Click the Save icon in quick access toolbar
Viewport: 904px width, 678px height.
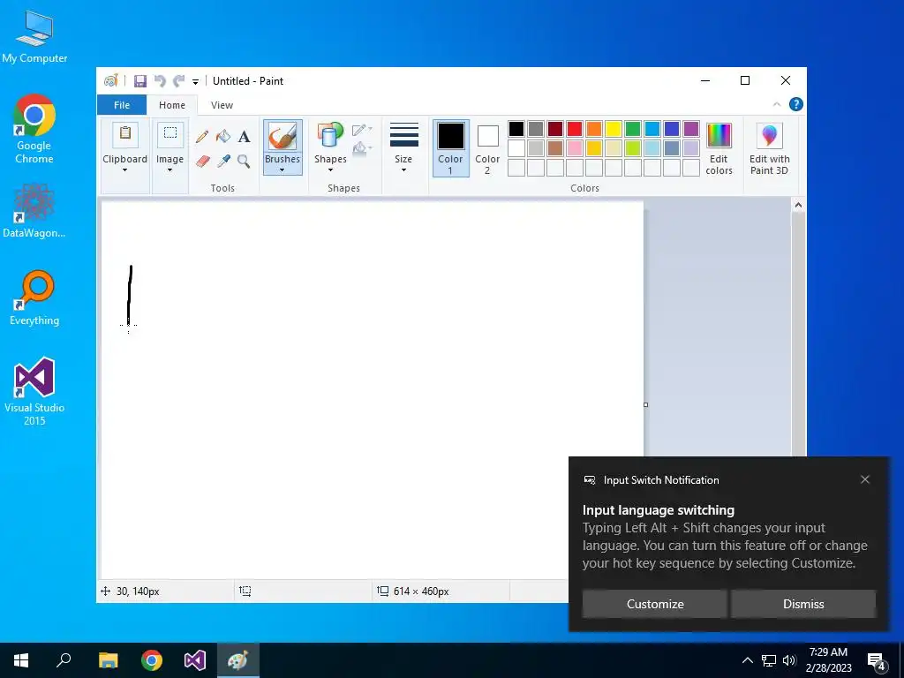(x=140, y=80)
